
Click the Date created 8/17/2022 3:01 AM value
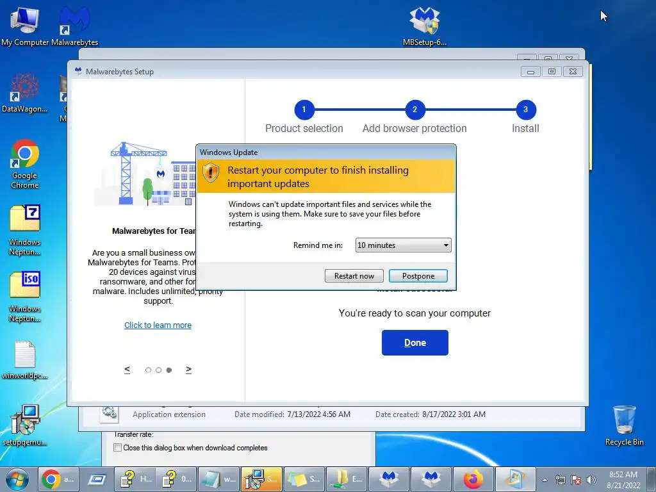click(454, 414)
